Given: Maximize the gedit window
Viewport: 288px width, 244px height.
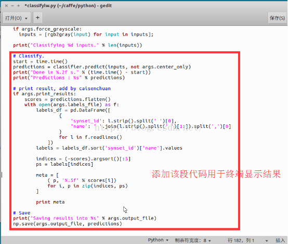Looking at the screenshot, I should [x=18, y=6].
